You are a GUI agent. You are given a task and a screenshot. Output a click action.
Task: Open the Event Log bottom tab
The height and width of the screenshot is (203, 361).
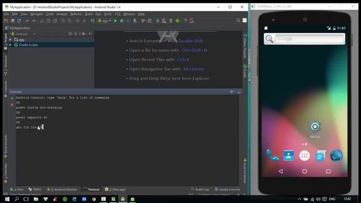[x=200, y=189]
